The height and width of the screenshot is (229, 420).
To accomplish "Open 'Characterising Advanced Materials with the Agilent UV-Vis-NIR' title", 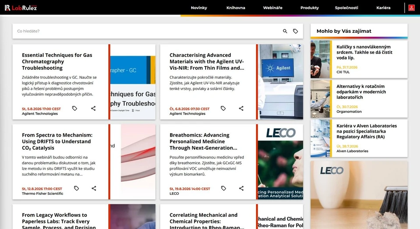I will click(207, 62).
